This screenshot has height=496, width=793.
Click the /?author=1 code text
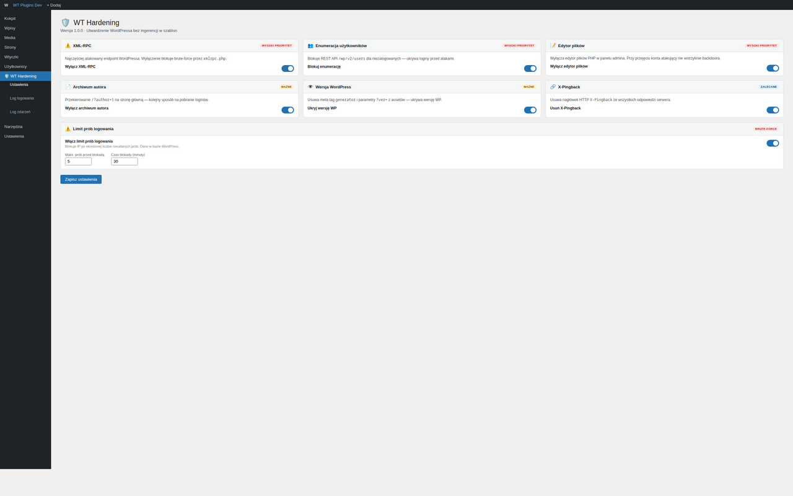tap(103, 100)
